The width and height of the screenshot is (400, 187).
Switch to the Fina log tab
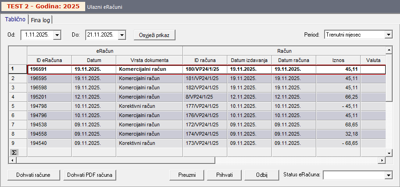(x=41, y=20)
